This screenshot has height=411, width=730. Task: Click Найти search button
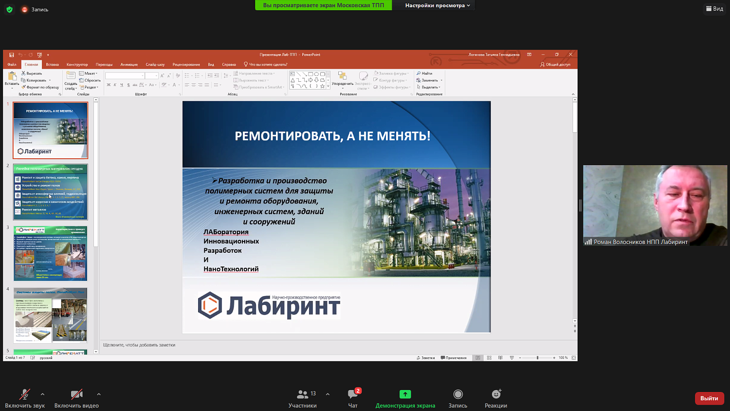point(424,74)
